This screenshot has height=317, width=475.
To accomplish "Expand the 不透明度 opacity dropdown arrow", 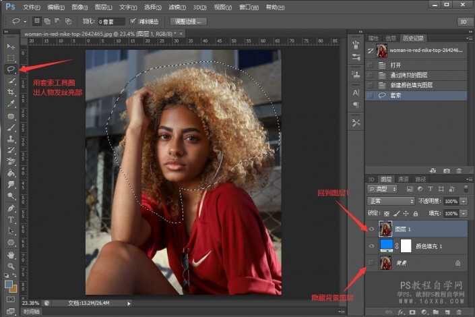I will coord(462,201).
